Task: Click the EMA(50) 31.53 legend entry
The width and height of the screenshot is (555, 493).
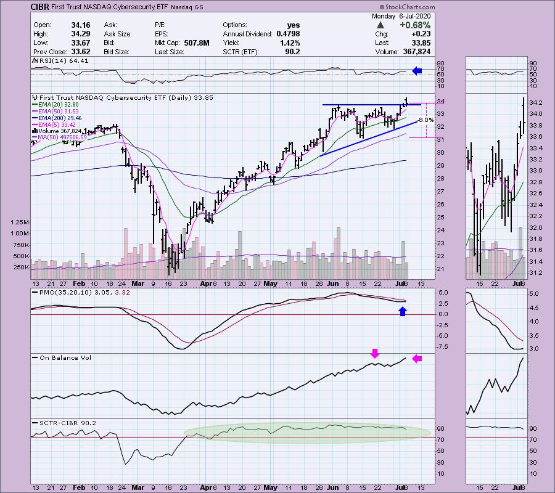Action: pyautogui.click(x=55, y=112)
